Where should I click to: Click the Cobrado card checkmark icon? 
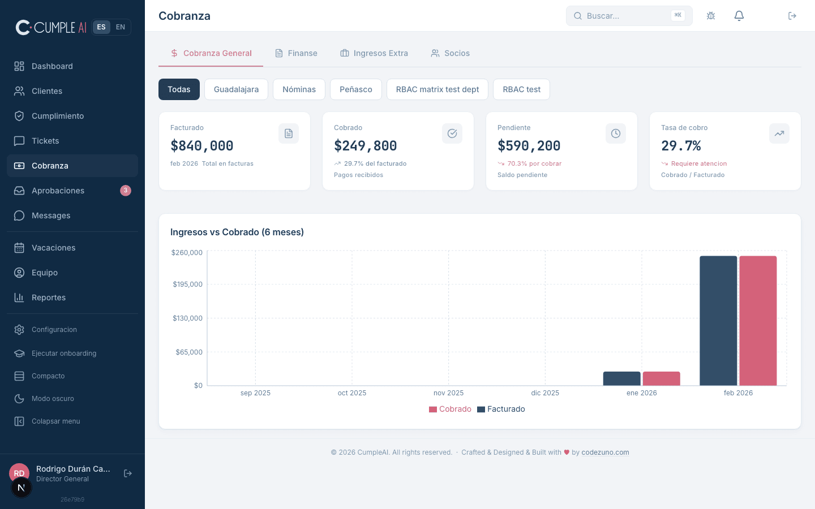pyautogui.click(x=452, y=133)
